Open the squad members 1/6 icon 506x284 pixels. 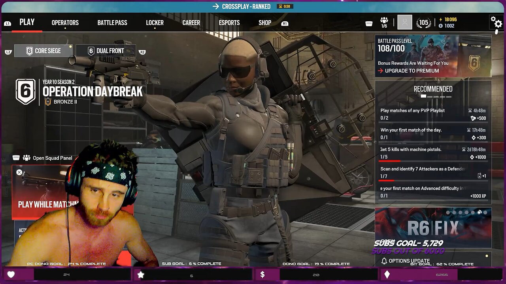[x=384, y=22]
